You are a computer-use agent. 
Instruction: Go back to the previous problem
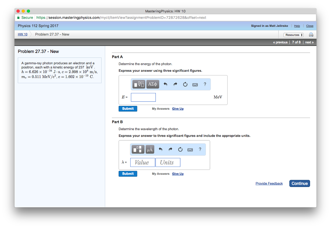(x=281, y=42)
